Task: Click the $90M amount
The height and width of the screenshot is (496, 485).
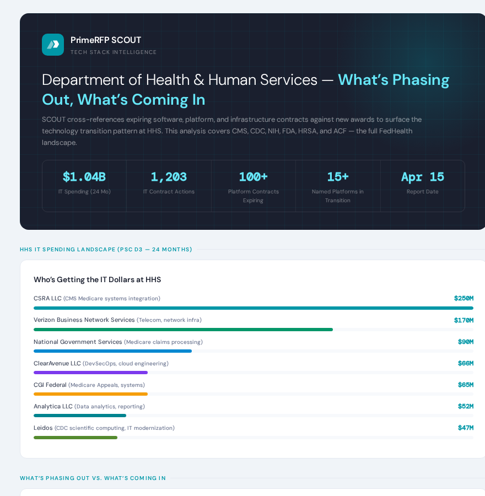Action: coord(466,342)
